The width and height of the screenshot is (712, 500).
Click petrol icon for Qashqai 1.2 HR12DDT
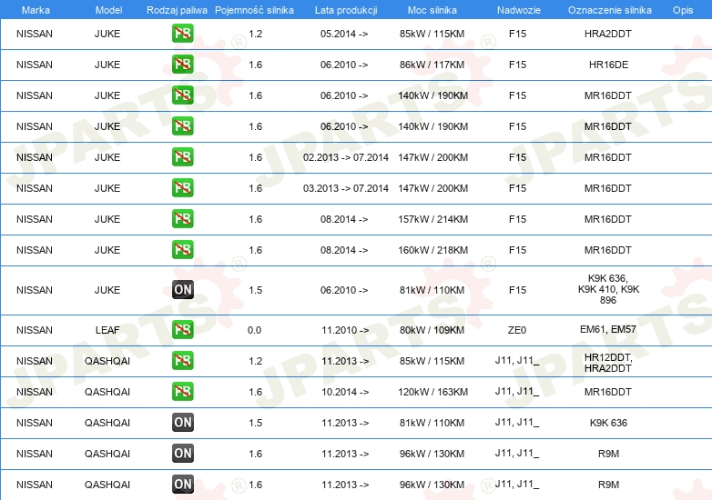[x=182, y=360]
